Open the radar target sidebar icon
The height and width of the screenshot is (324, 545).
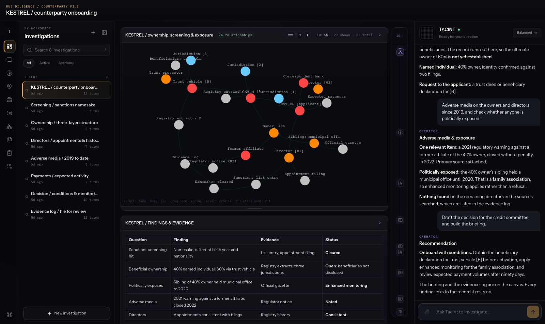click(x=10, y=73)
